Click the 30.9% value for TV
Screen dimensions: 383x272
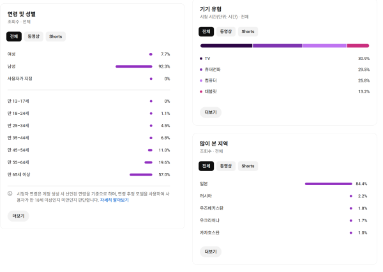pyautogui.click(x=364, y=59)
